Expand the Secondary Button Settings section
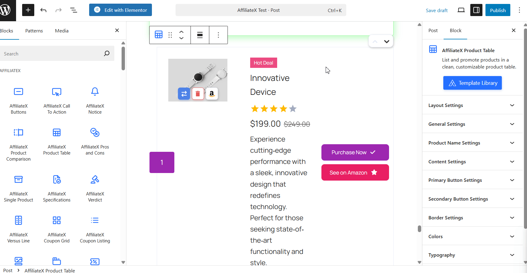Screen dimensions: 527x273 click(472, 199)
